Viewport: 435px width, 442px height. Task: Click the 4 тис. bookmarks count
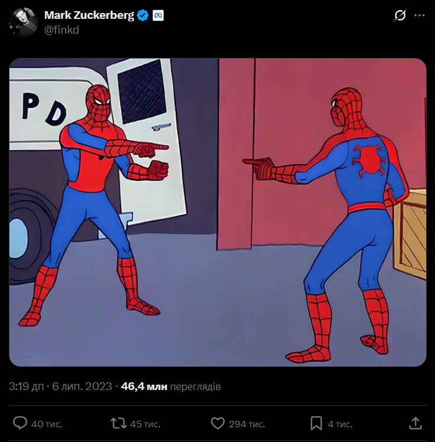click(x=340, y=424)
